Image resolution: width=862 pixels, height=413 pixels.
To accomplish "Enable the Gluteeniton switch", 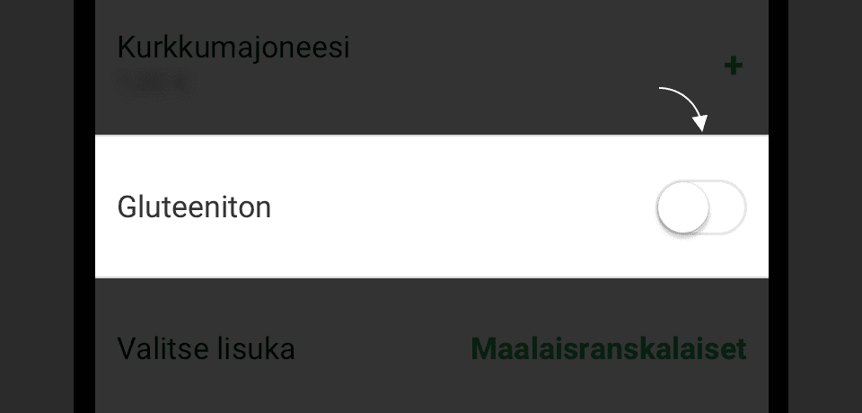I will [x=701, y=208].
